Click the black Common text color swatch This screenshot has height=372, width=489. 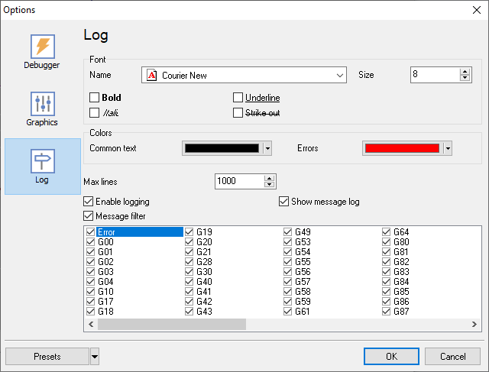(222, 148)
